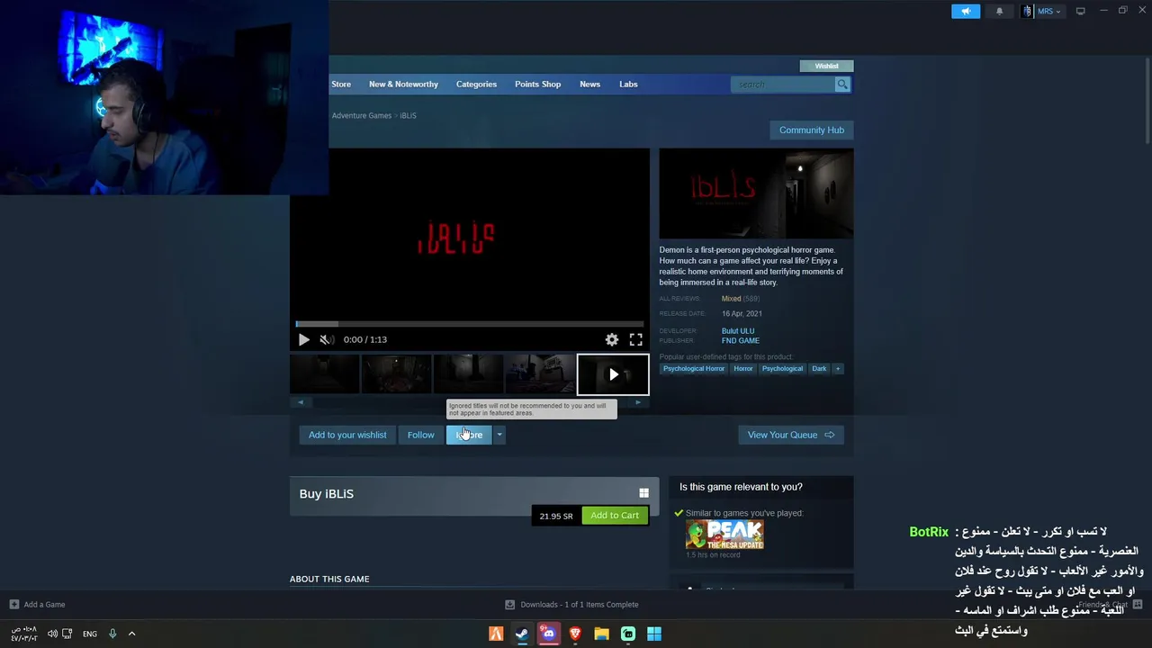Screen dimensions: 1152x648
Task: Open video settings gear
Action: coord(612,339)
